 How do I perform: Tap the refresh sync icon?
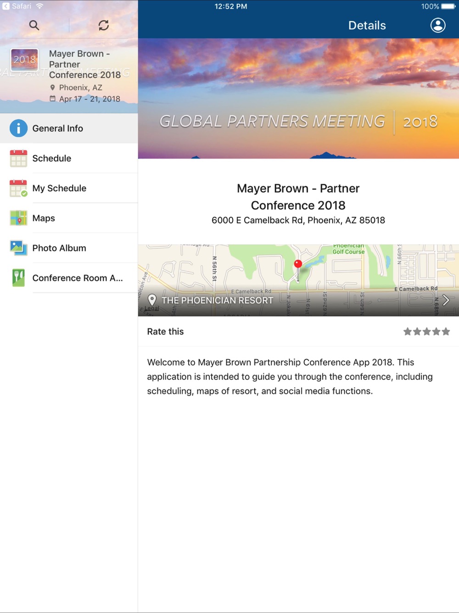tap(104, 25)
